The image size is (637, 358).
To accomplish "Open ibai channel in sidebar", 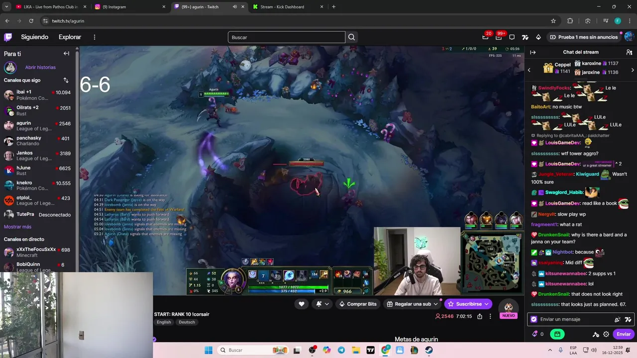I will coord(38,95).
